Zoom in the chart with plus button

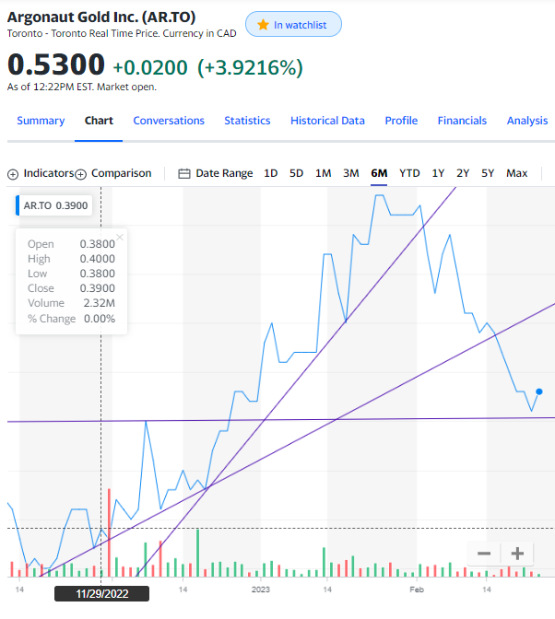coord(517,554)
